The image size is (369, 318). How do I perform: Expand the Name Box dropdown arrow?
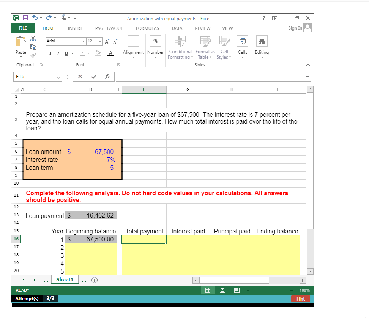pyautogui.click(x=58, y=77)
